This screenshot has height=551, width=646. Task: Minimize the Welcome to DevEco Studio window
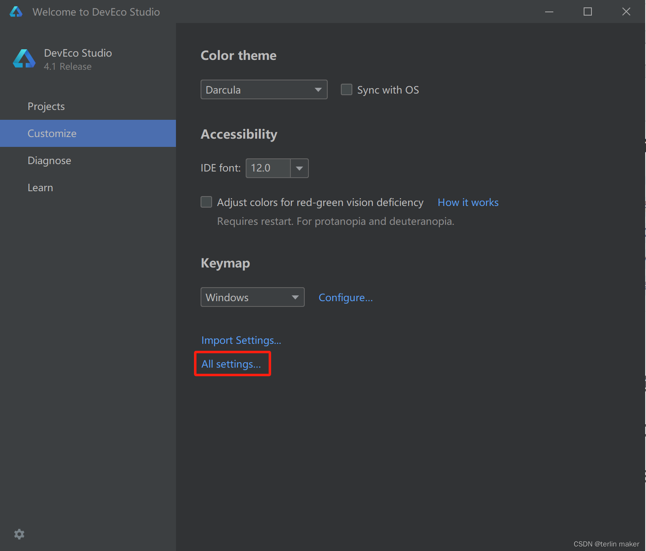point(549,12)
